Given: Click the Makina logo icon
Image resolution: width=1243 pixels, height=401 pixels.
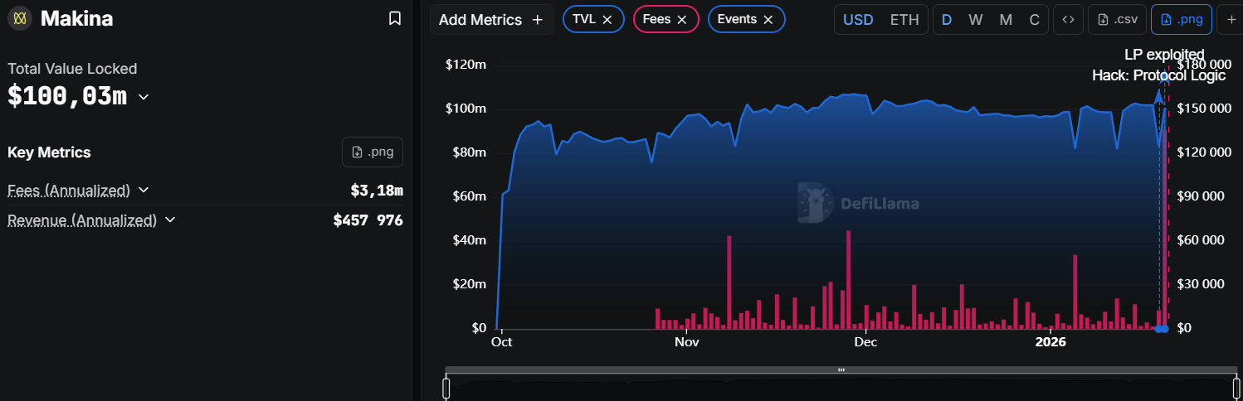Looking at the screenshot, I should pyautogui.click(x=19, y=18).
